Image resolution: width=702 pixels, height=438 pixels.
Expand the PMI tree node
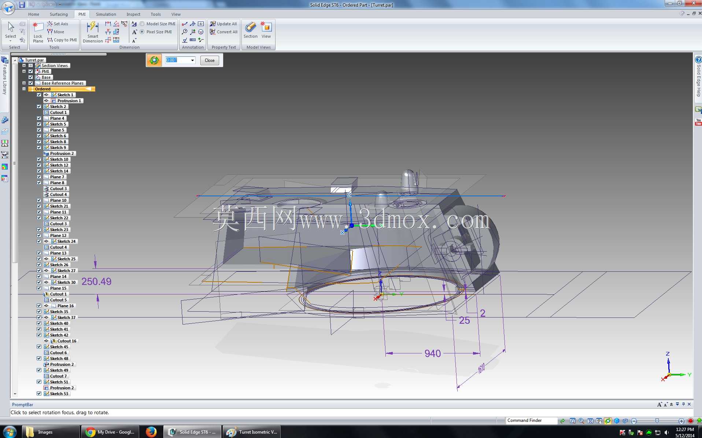coord(24,71)
